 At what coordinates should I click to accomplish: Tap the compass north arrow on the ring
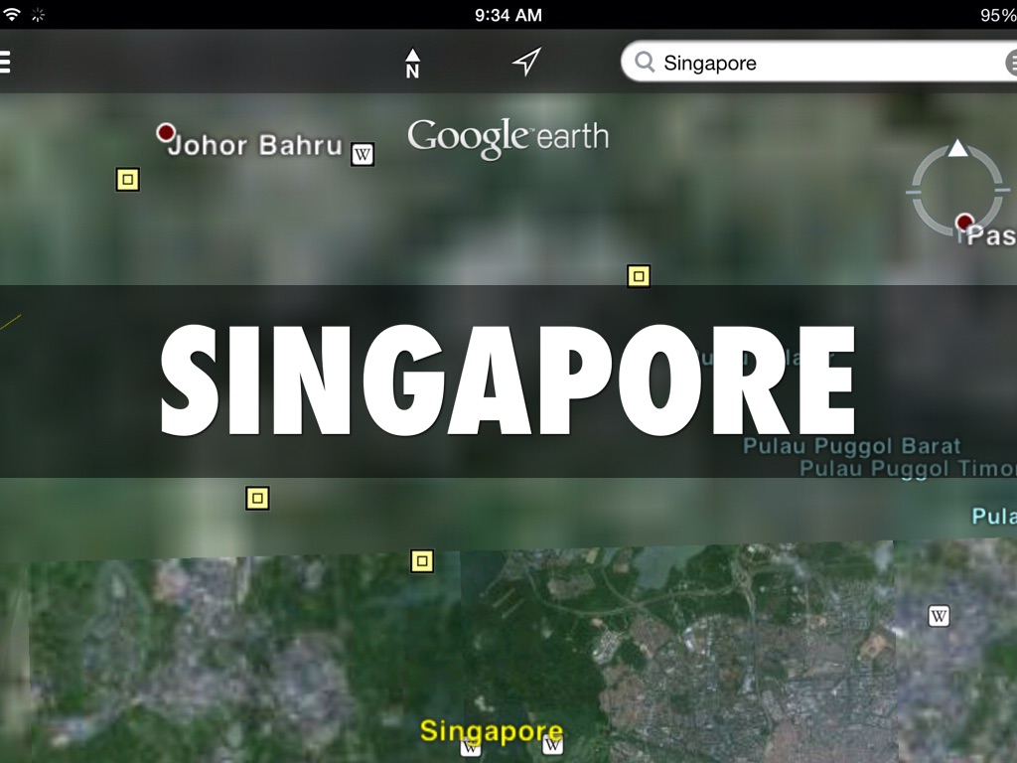tap(957, 149)
